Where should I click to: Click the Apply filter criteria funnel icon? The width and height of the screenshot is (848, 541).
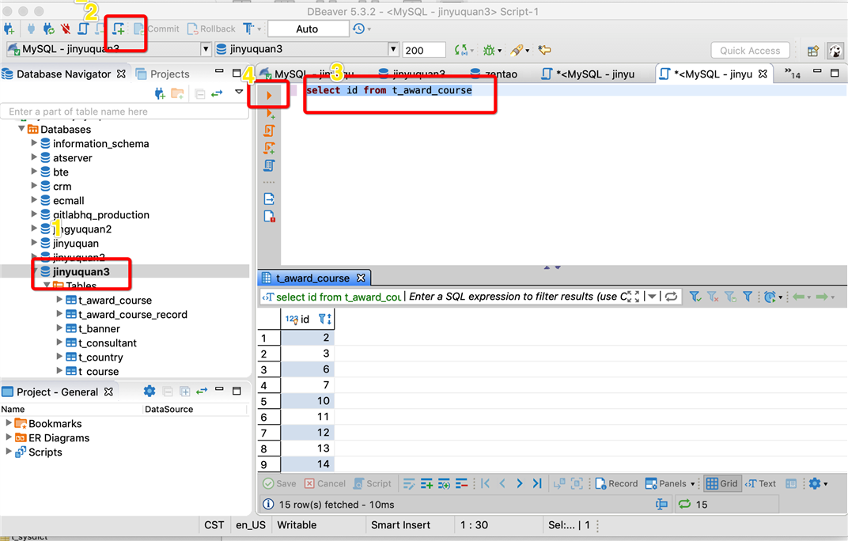click(x=695, y=297)
